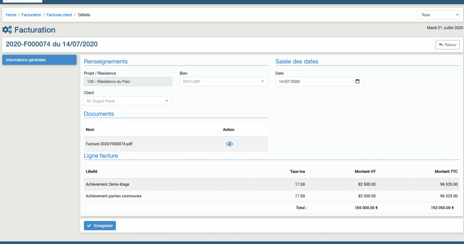The image size is (464, 244).
Task: Click the Facturation gears icon
Action: coord(7,30)
